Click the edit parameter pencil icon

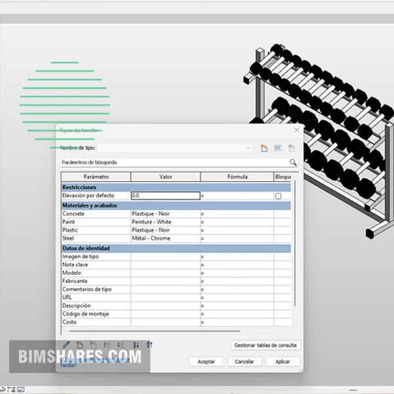point(66,345)
